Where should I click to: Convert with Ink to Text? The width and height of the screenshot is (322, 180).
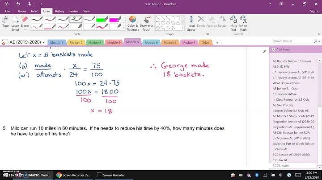point(233,23)
